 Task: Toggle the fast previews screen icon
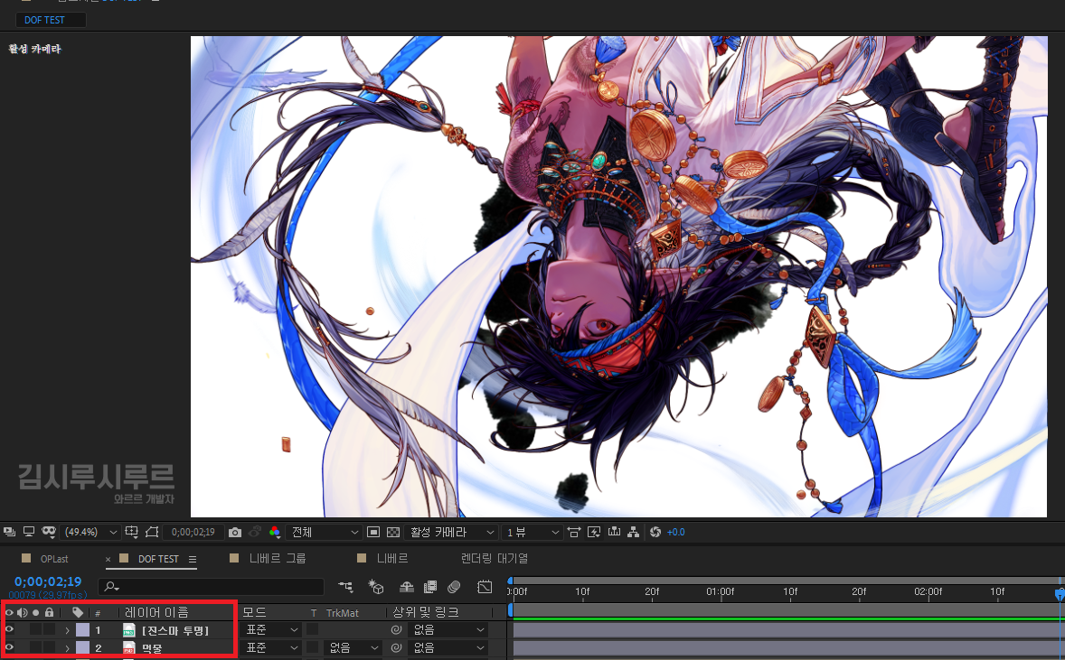coord(594,532)
